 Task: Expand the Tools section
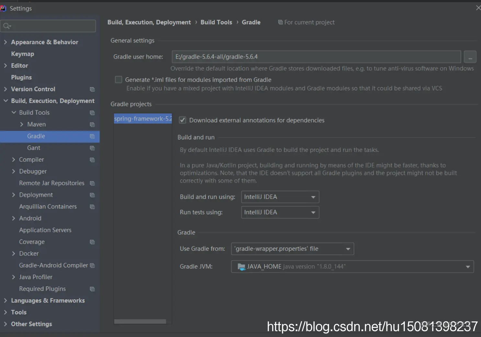pos(5,312)
